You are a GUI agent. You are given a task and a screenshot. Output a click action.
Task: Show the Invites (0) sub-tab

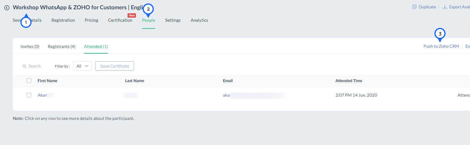pos(30,46)
